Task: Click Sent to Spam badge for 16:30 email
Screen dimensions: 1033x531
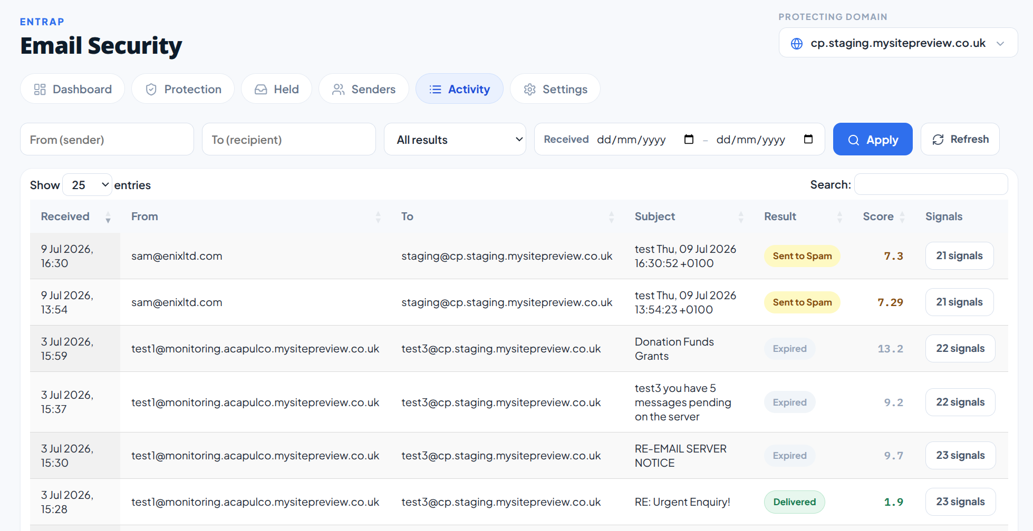Action: [x=802, y=256]
